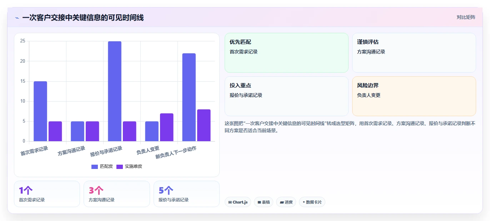This screenshot has height=221, width=490.
Task: Select the 1个 首次需求记录 stat card
Action: coord(47,194)
